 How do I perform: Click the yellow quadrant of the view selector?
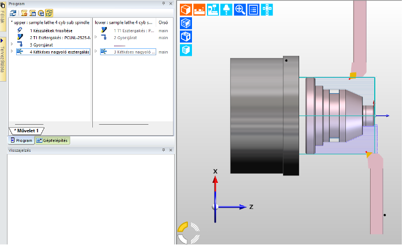pos(183,227)
